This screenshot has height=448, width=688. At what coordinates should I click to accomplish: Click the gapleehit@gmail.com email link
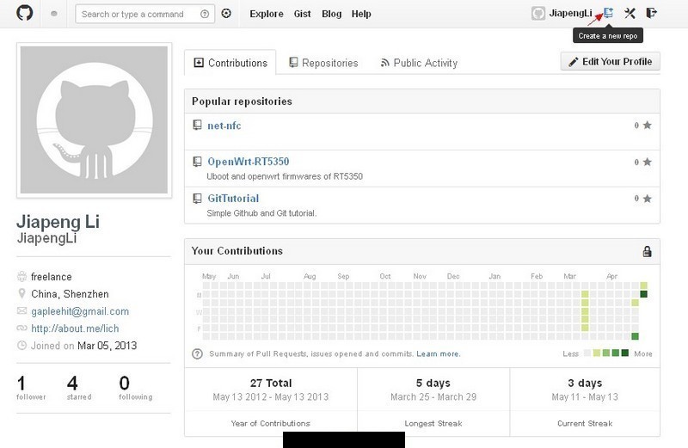[80, 311]
